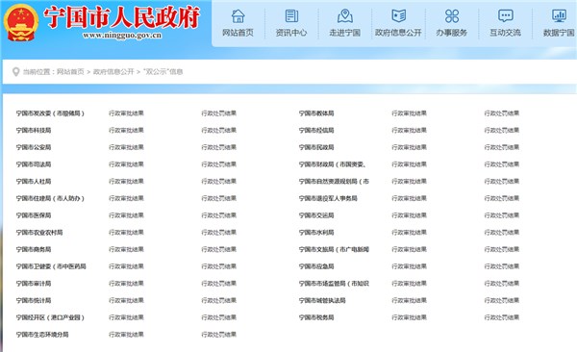Screen dimensions: 577x352
Task: Open 宁国市司法局 department link
Action: tap(34, 164)
